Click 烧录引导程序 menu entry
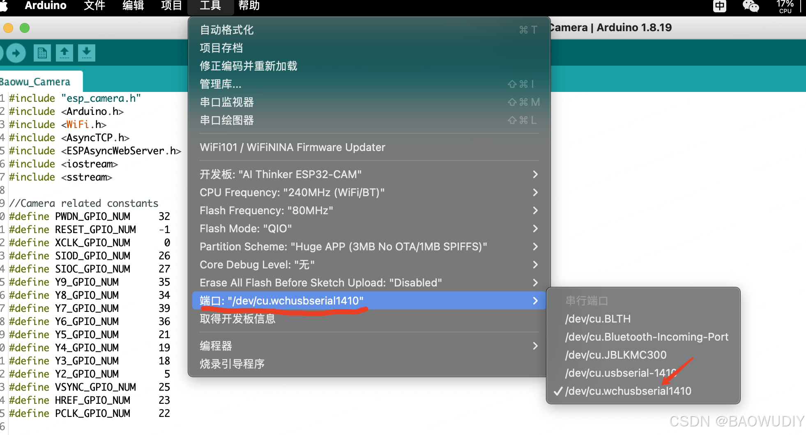The image size is (806, 435). click(x=232, y=364)
